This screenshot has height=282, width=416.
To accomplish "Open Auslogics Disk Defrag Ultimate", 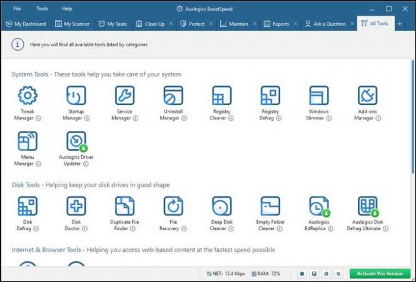I will tap(367, 206).
